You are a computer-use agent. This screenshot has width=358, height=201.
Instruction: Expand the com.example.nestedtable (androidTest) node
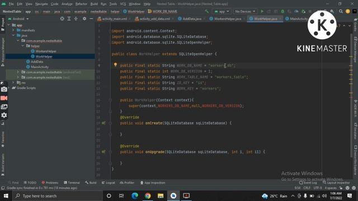[18, 72]
